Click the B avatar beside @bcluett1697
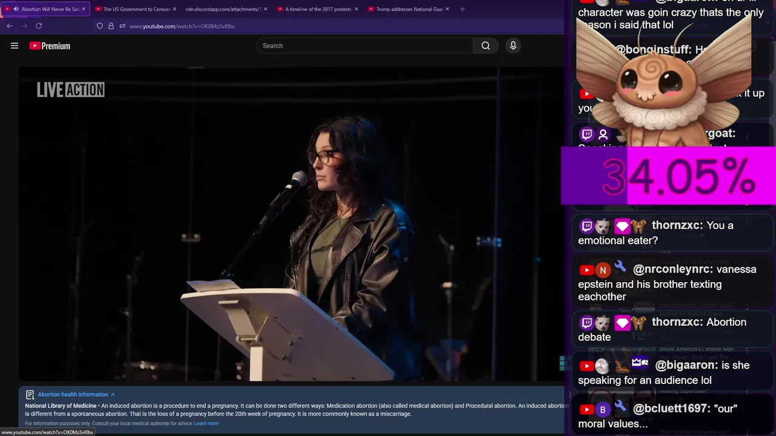This screenshot has width=776, height=436. coord(603,409)
